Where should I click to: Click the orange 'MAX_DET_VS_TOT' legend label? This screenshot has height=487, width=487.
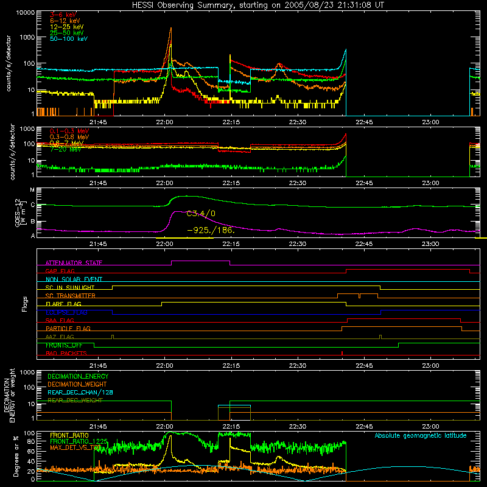click(x=75, y=447)
